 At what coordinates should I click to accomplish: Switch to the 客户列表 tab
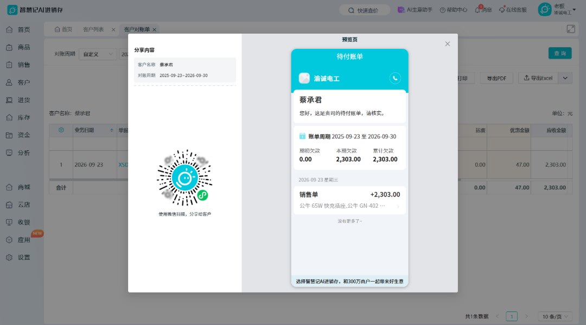coord(93,29)
